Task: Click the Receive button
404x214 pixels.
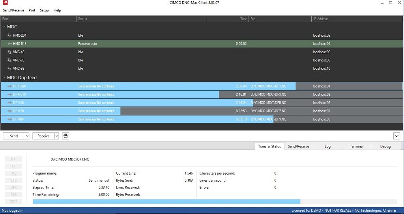Action: click(43, 136)
